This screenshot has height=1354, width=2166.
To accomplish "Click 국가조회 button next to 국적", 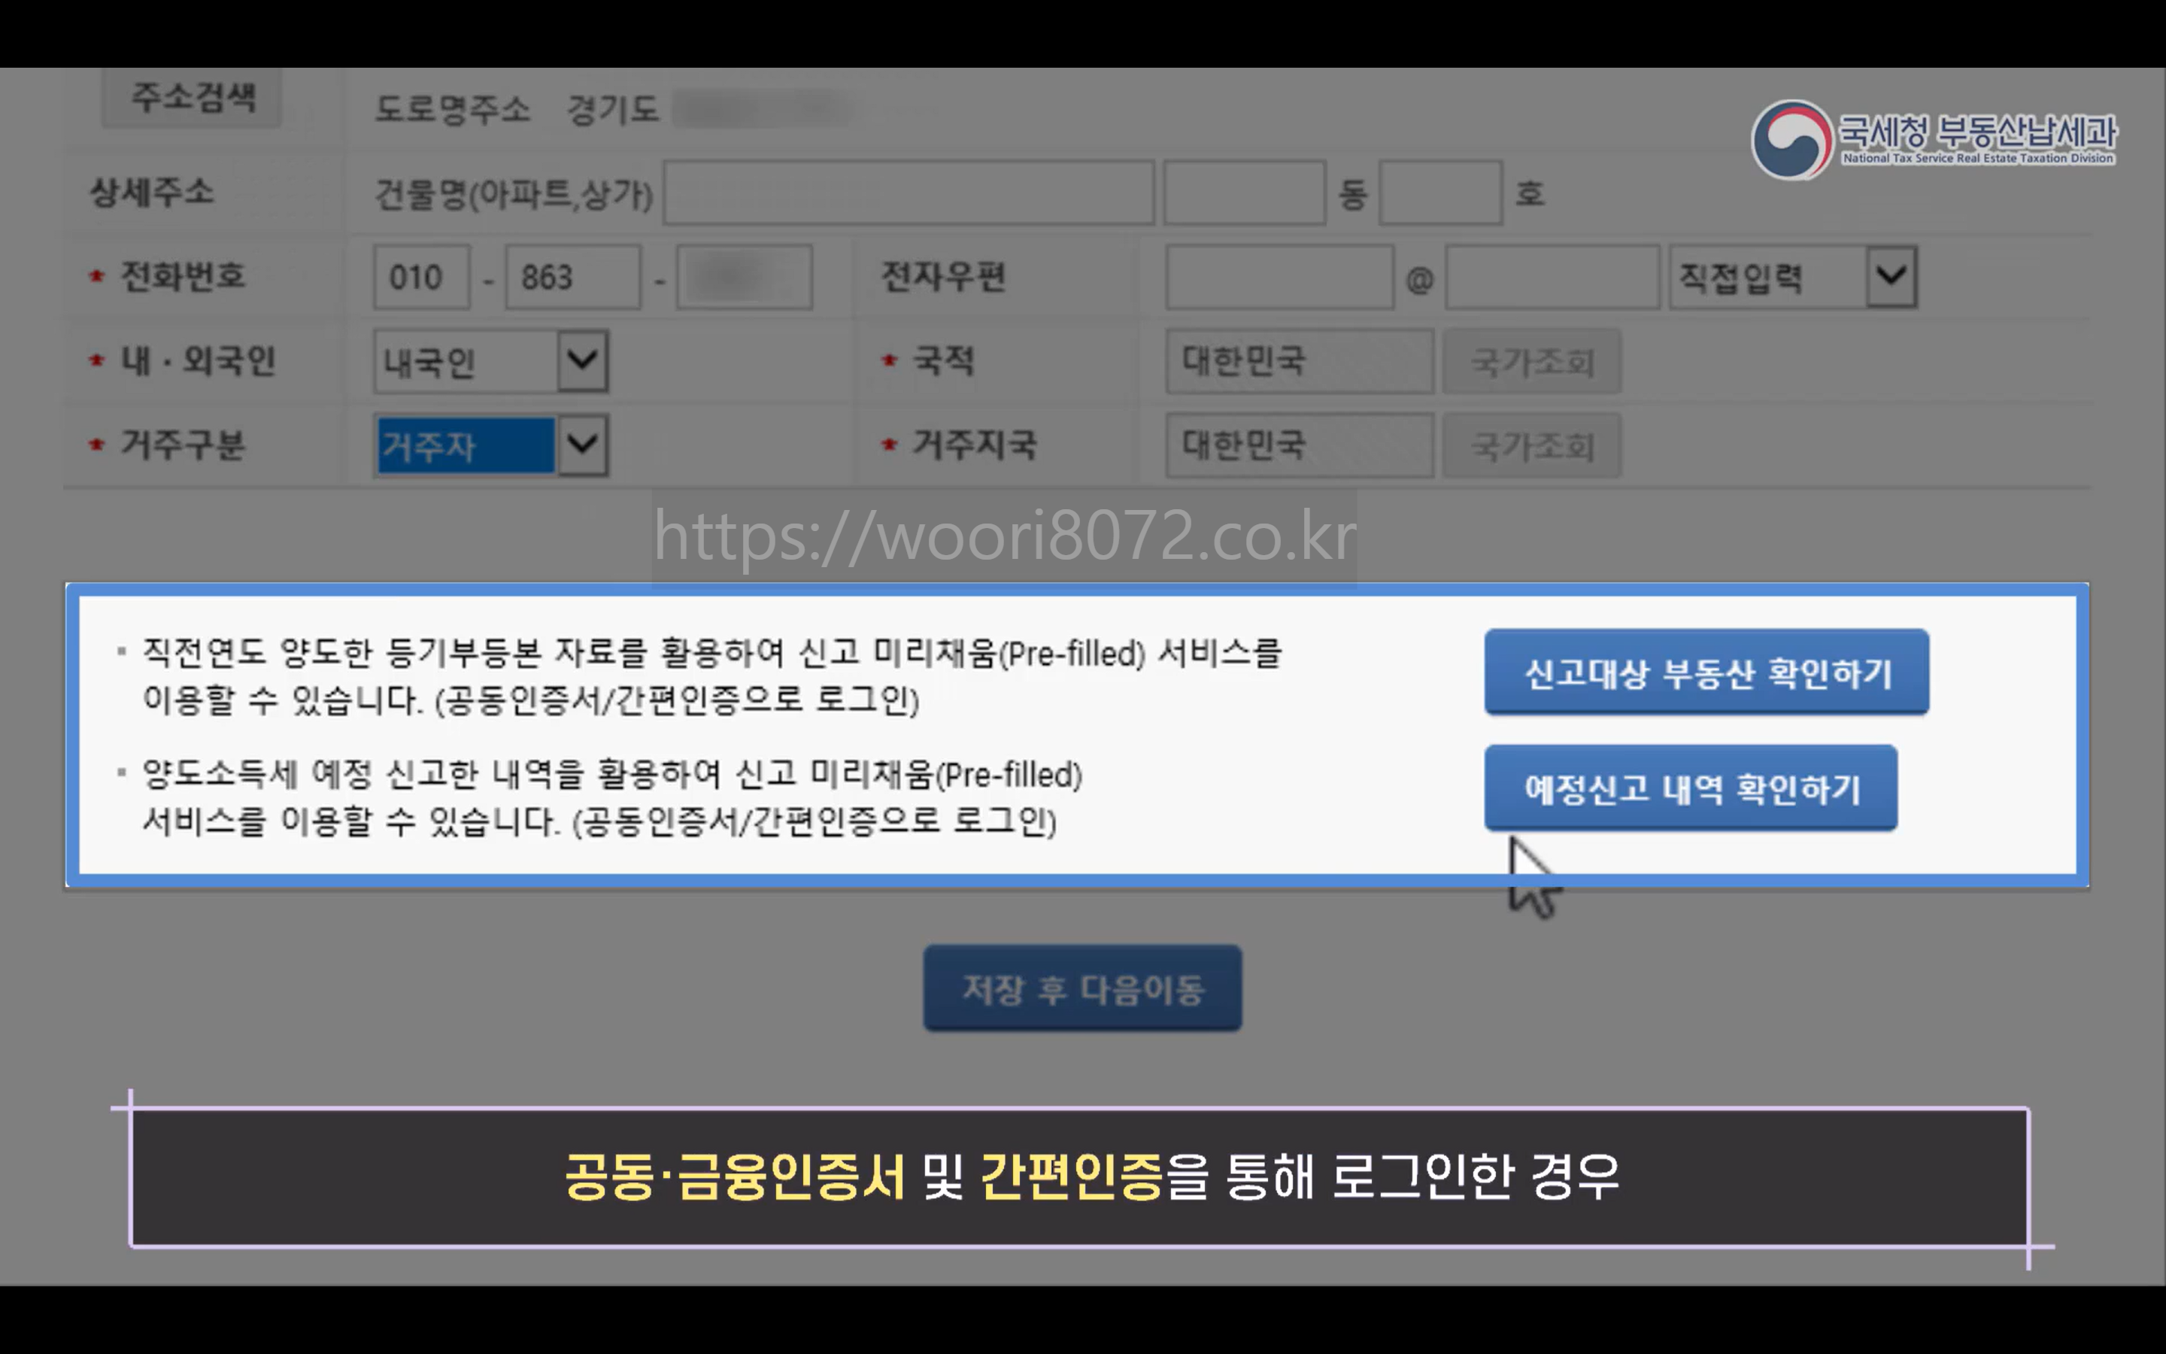I will tap(1531, 362).
